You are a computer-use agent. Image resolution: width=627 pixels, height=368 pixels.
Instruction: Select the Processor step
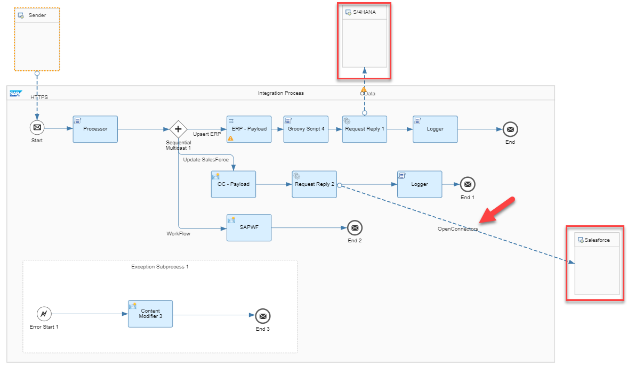[x=95, y=129]
